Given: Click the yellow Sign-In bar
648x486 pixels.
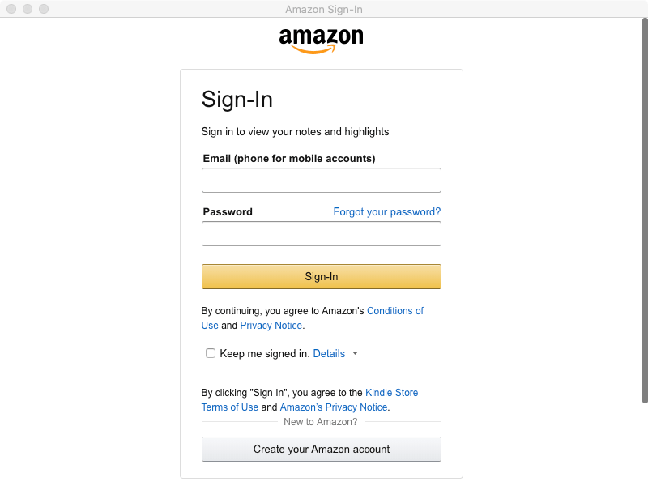Looking at the screenshot, I should [321, 276].
